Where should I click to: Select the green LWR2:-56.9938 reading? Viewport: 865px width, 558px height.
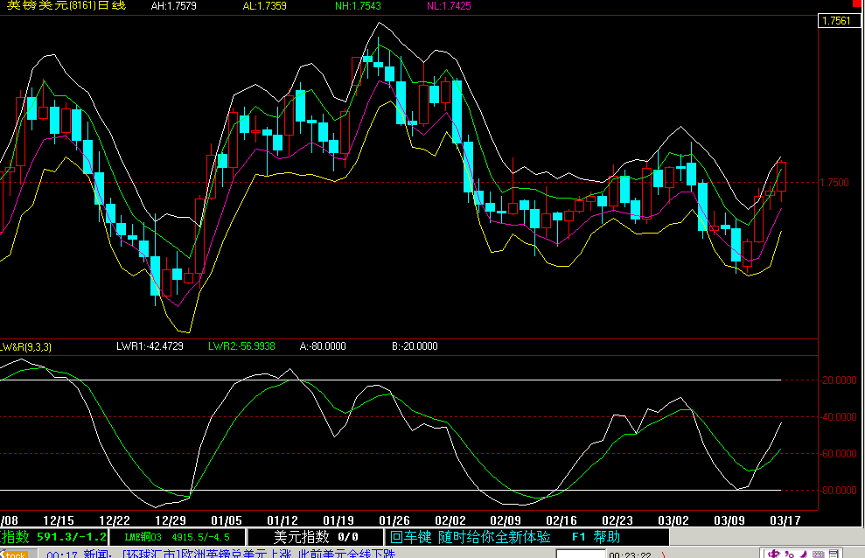(241, 346)
